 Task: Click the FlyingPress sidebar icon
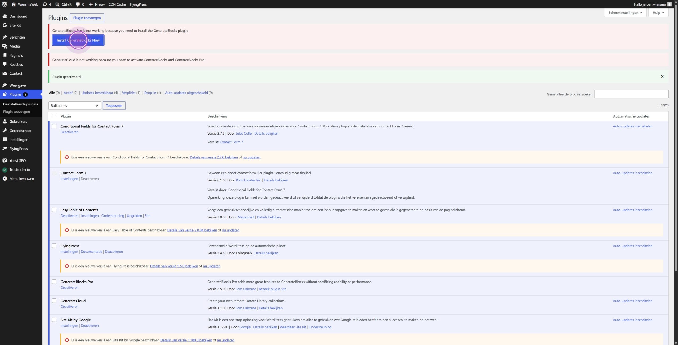5,148
